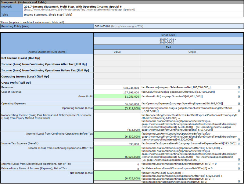Click Income from Discontinued Operations, Net of Tax label

coord(36,164)
